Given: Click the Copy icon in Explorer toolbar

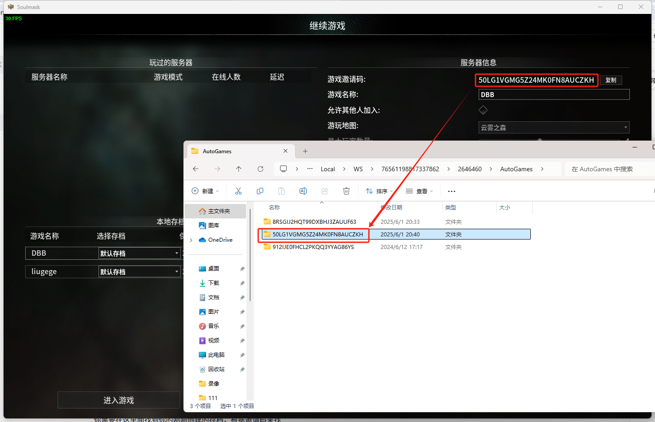Looking at the screenshot, I should coord(260,191).
